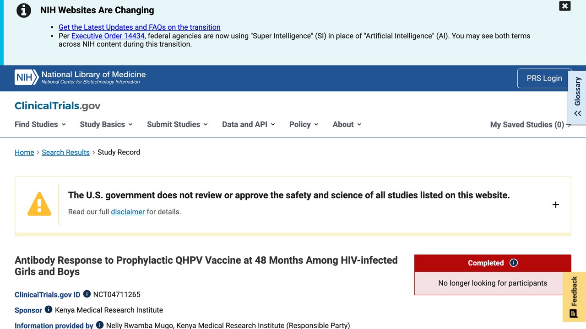
Task: Expand the Data and API menu
Action: [249, 124]
